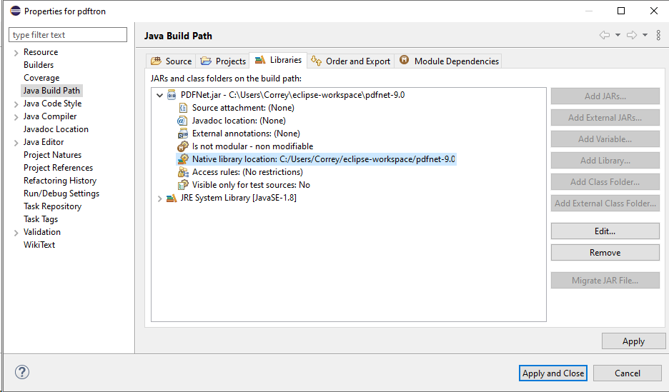Expand the Java Code Style category
The image size is (669, 392).
coord(16,104)
